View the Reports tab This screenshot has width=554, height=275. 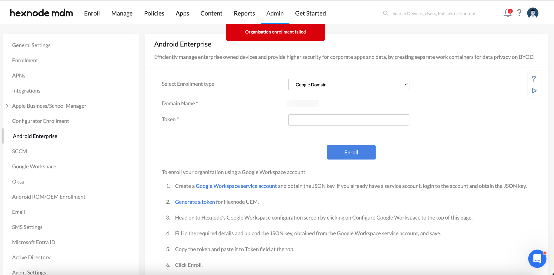(x=244, y=13)
